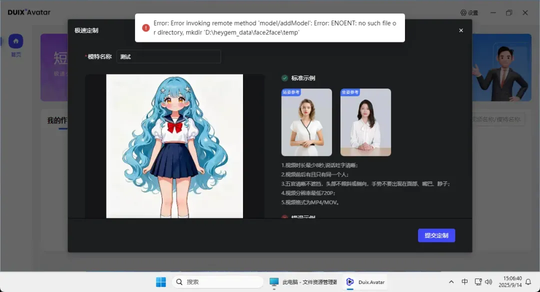Image resolution: width=540 pixels, height=292 pixels.
Task: Click the 模特名称 name input field
Action: coord(168,57)
